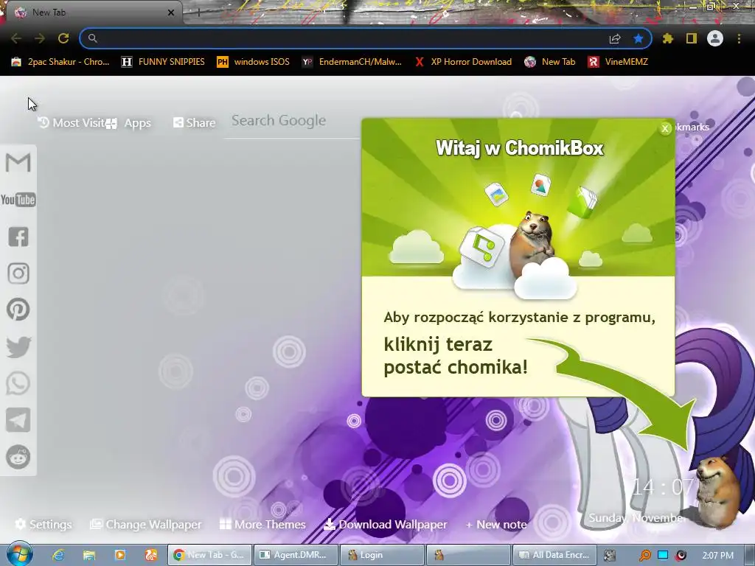Screen dimensions: 755x566
Task: Launch Internet Explorer from taskbar
Action: pyautogui.click(x=58, y=555)
